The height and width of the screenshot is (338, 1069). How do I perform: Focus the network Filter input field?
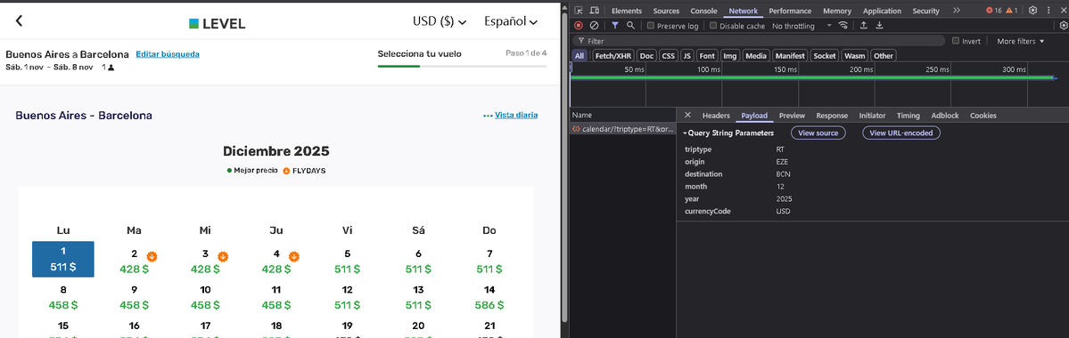758,41
